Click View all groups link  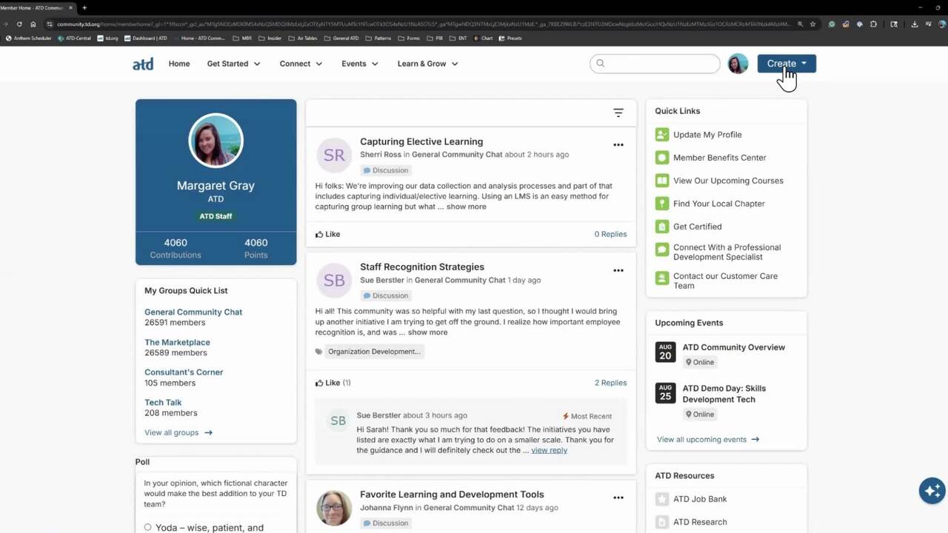[178, 432]
